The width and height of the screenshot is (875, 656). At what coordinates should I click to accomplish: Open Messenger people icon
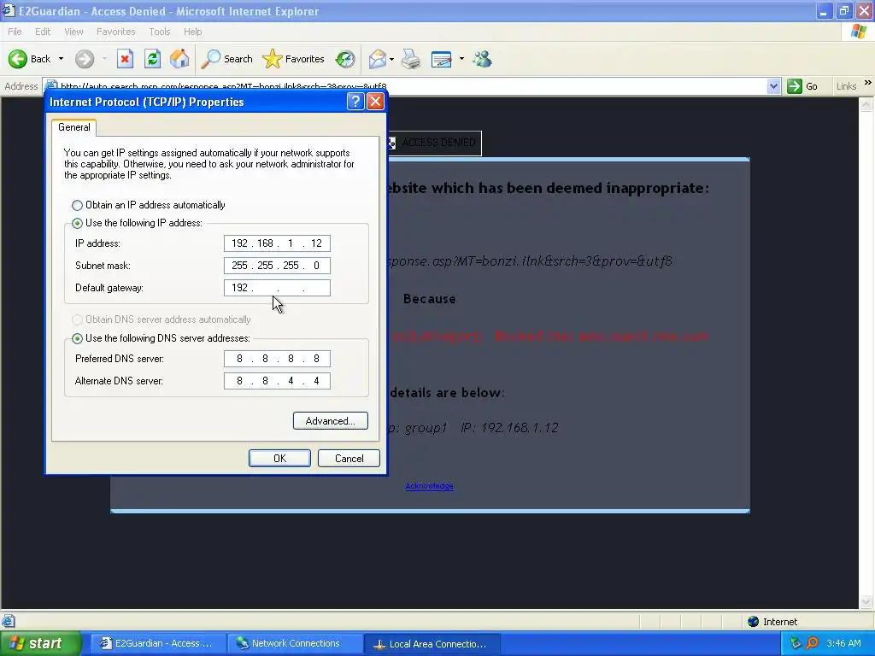tap(482, 59)
